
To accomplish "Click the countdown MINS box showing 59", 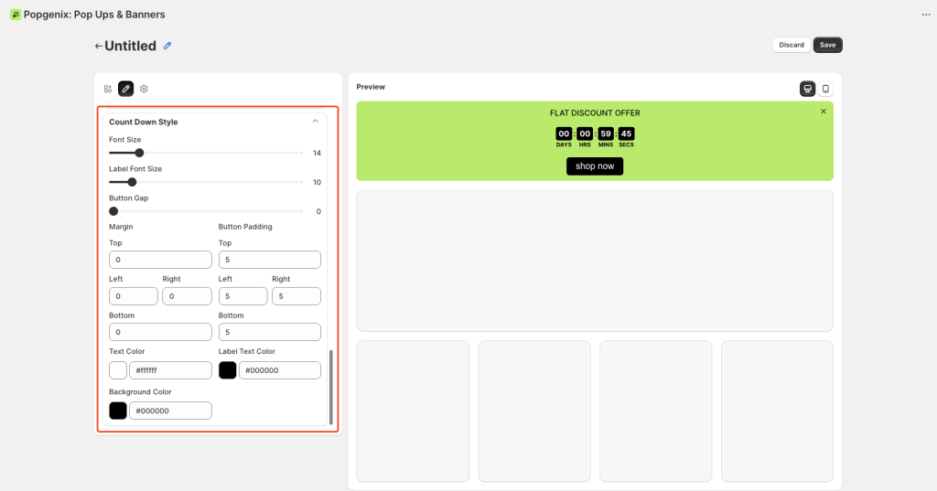I will coord(606,133).
